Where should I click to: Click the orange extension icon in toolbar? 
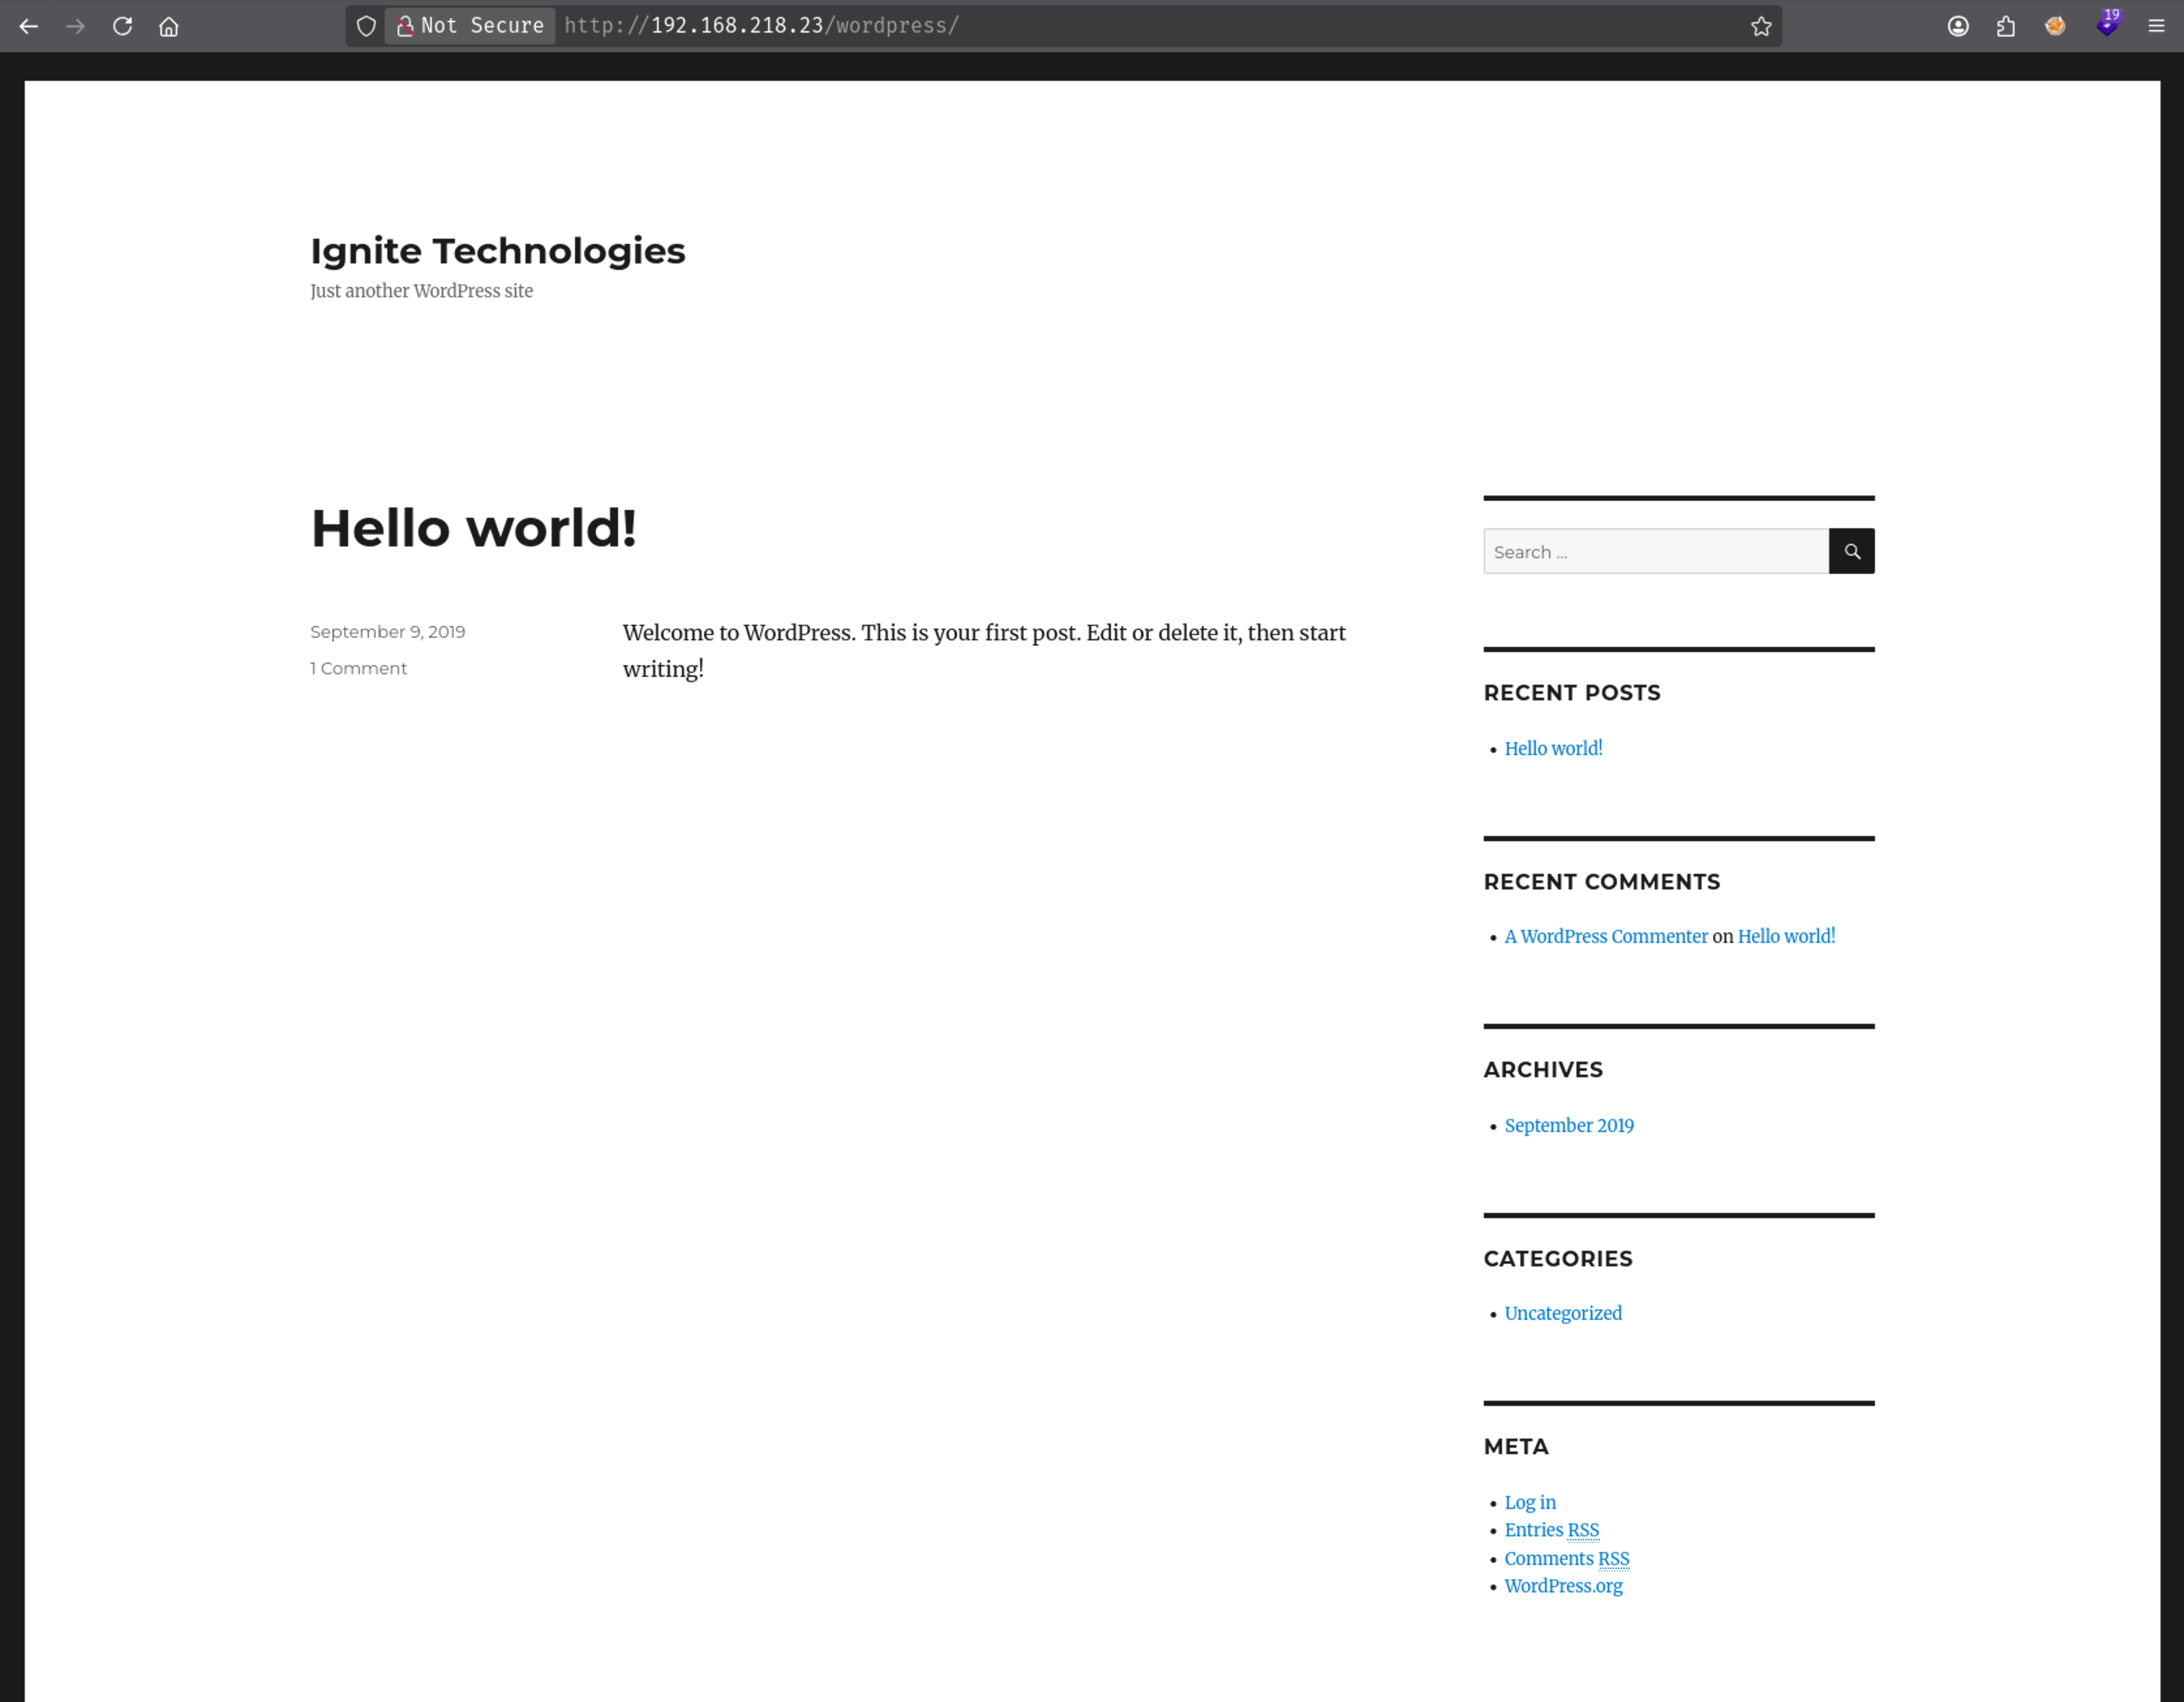(2055, 26)
